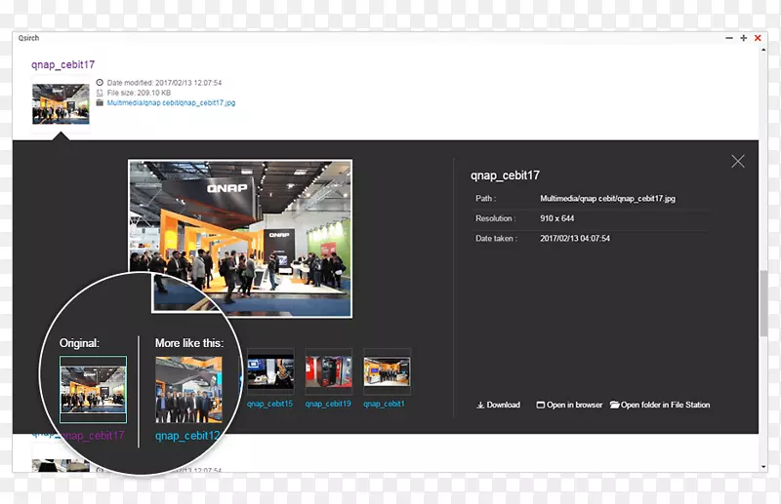Click the qnap_cebit17 result thumbnail
This screenshot has width=781, height=504.
(61, 104)
